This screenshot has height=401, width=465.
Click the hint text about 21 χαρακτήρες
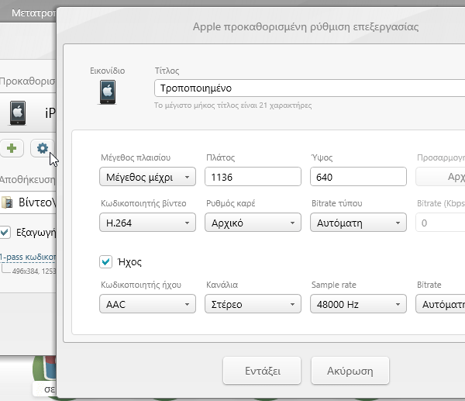232,105
